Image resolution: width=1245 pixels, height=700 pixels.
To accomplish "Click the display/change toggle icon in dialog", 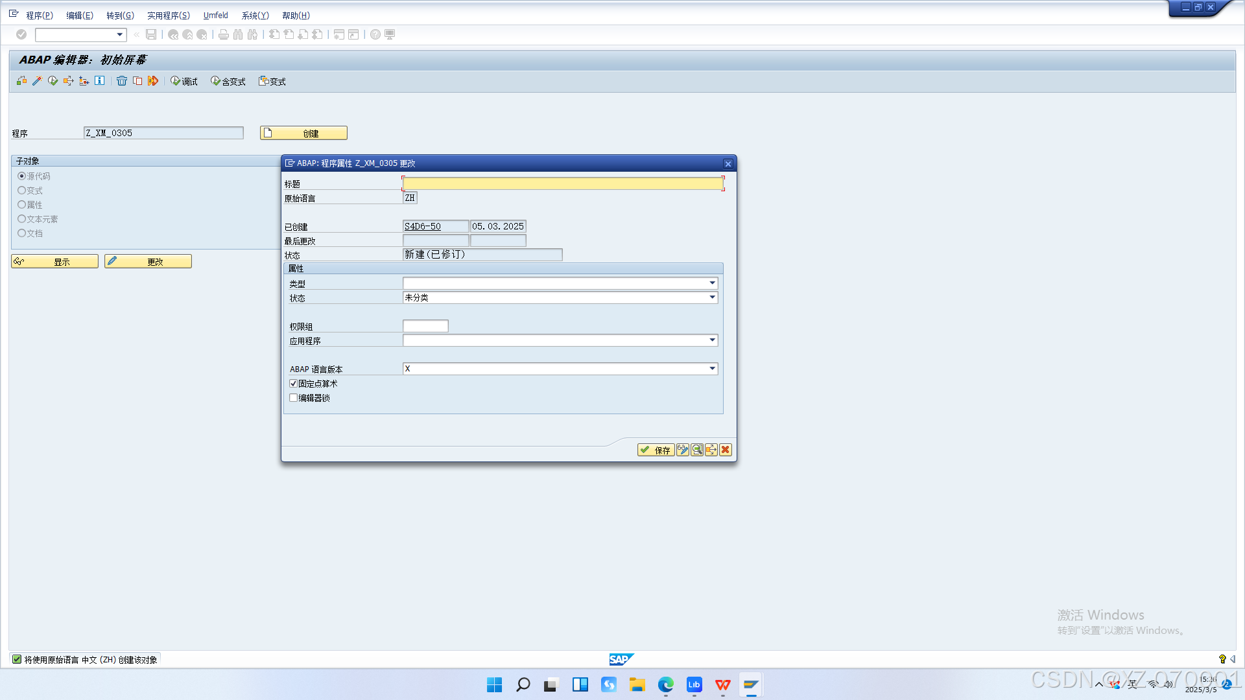I will click(683, 450).
